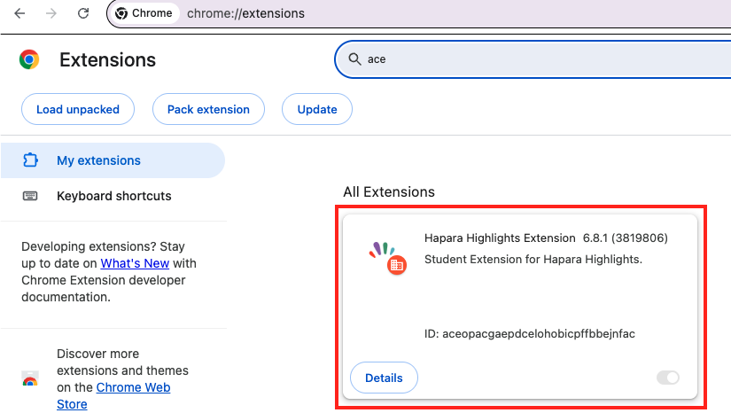
Task: Click the puzzle piece My extensions icon
Action: click(30, 160)
